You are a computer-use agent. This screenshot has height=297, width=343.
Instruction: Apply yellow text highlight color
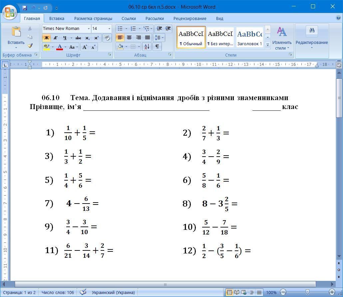click(x=47, y=47)
